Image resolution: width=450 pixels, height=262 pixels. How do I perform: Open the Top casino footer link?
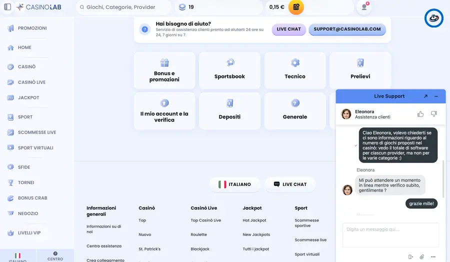click(x=142, y=220)
